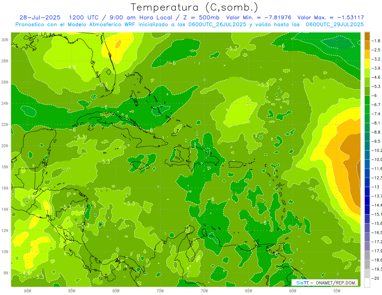The height and width of the screenshot is (295, 382).
Task: Click the '-3.2' value on color legend
Action: [x=377, y=59]
